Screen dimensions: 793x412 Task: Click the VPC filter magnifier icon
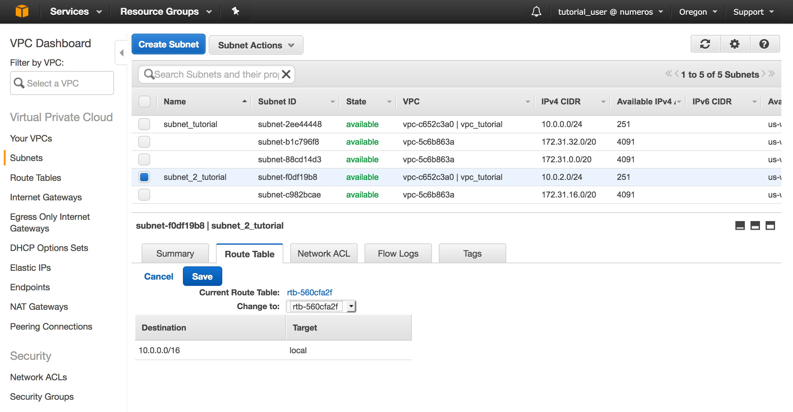pyautogui.click(x=19, y=83)
